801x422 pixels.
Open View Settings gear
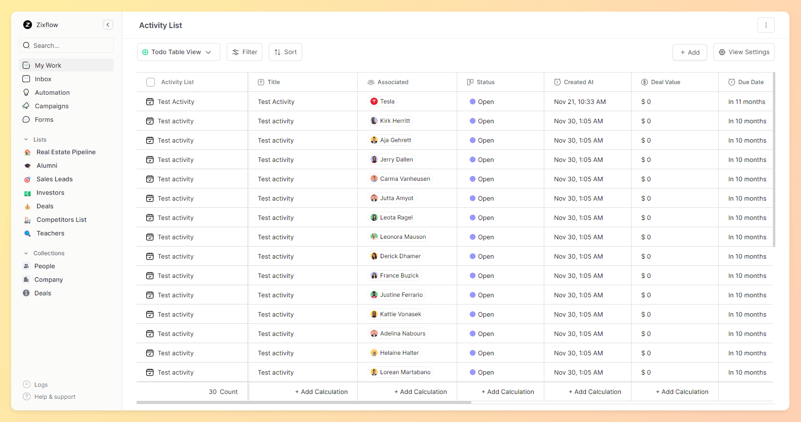point(744,52)
